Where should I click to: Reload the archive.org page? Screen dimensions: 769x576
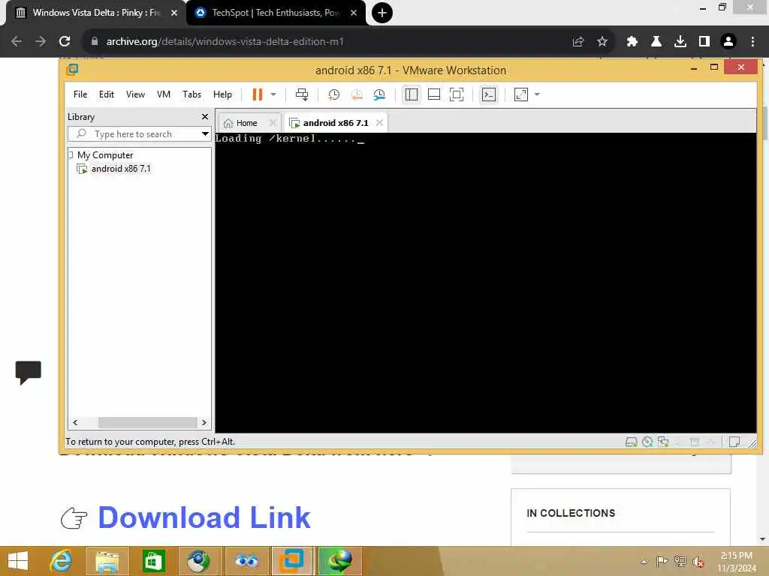[x=65, y=42]
